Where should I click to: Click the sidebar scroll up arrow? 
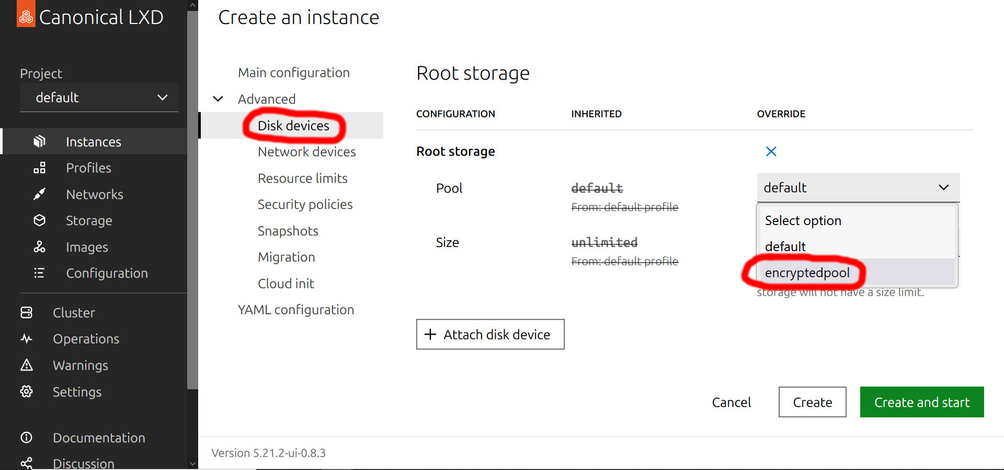192,6
